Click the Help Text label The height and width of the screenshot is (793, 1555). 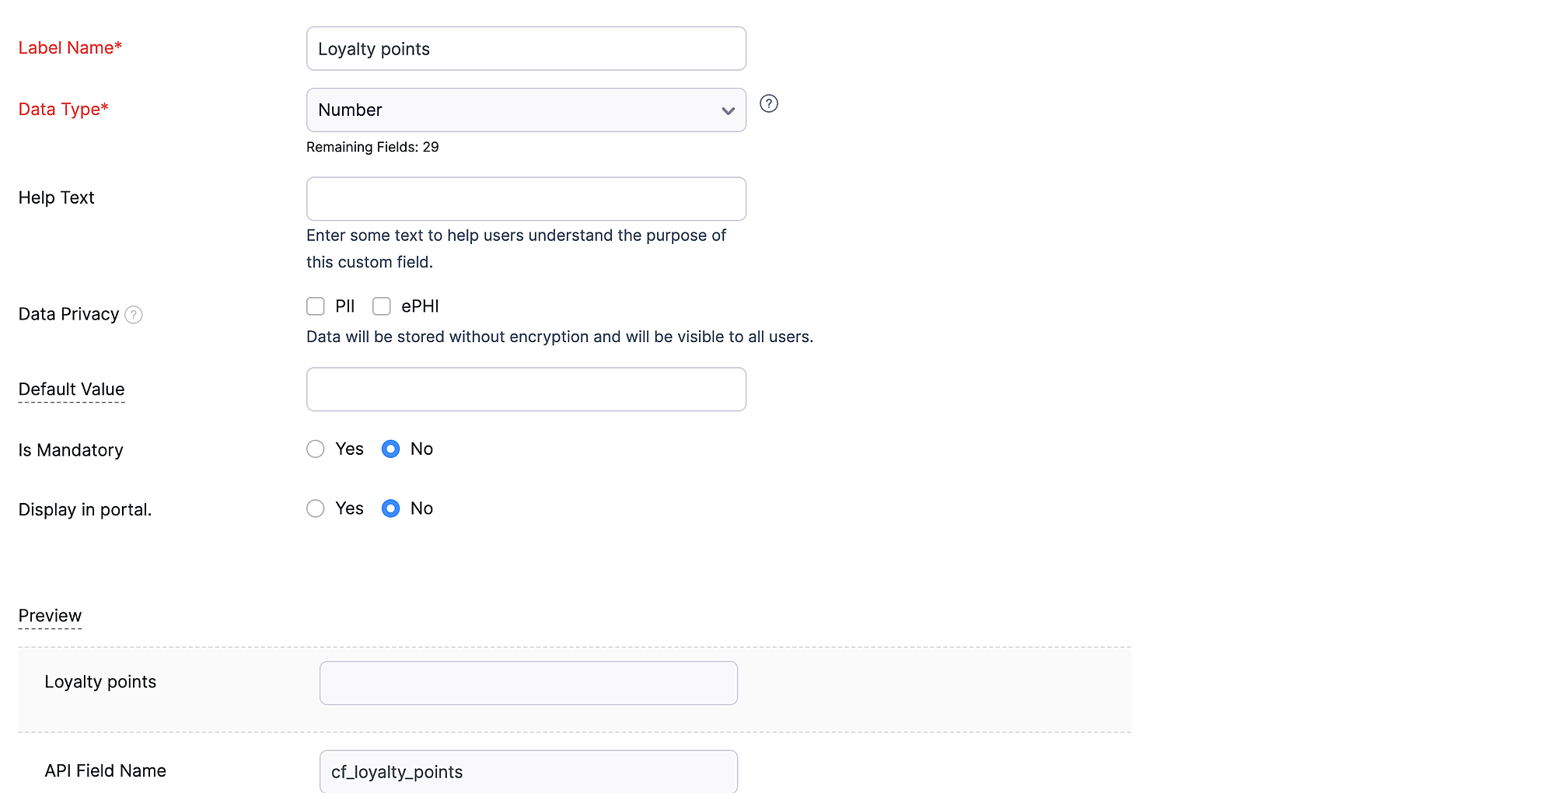(x=56, y=198)
